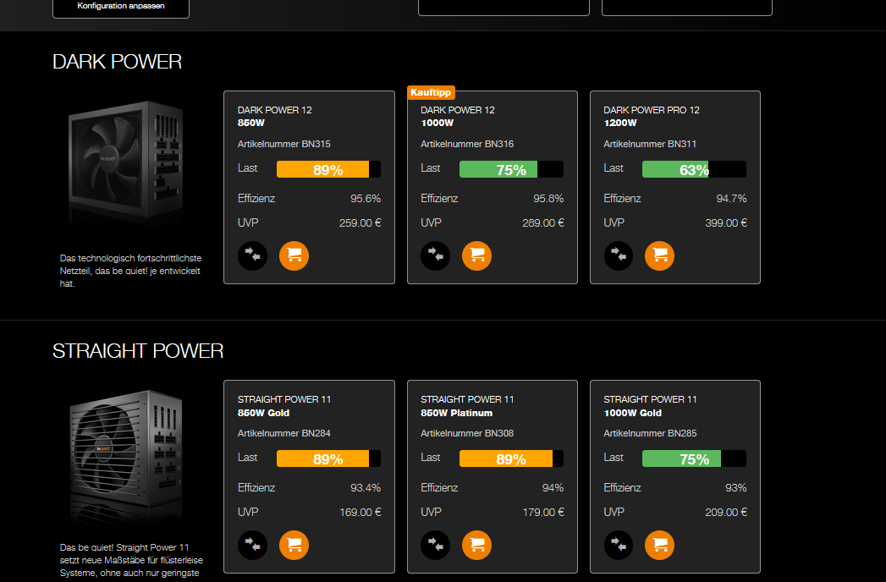Click the 179.00 € UVP price
Image resolution: width=886 pixels, height=582 pixels.
pos(543,513)
